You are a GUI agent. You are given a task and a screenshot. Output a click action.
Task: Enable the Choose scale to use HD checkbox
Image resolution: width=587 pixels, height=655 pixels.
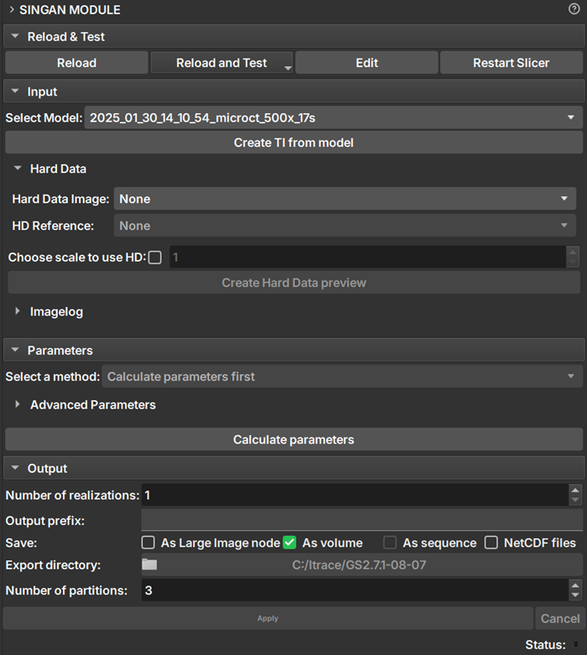pos(155,257)
